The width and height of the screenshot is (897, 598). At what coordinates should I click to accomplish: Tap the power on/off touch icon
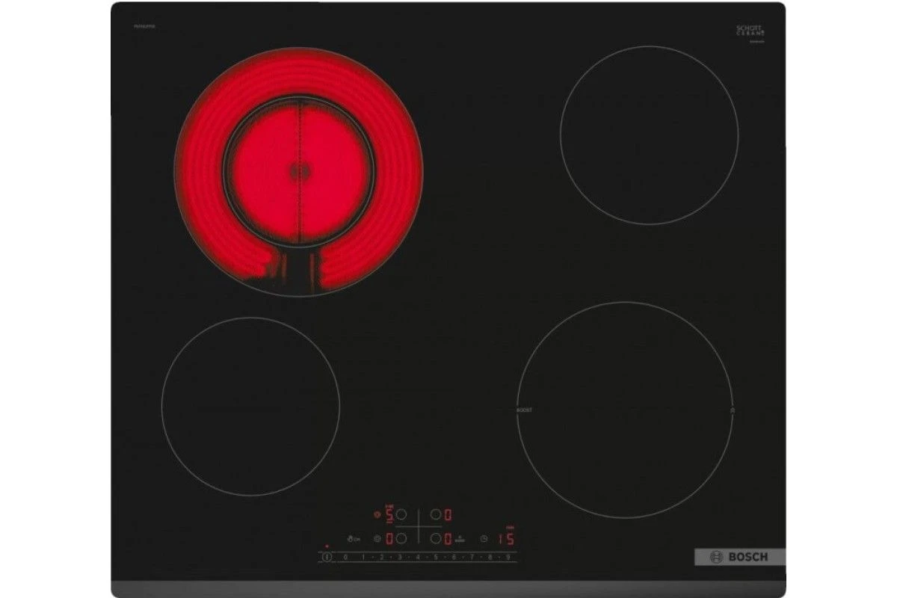pyautogui.click(x=327, y=557)
